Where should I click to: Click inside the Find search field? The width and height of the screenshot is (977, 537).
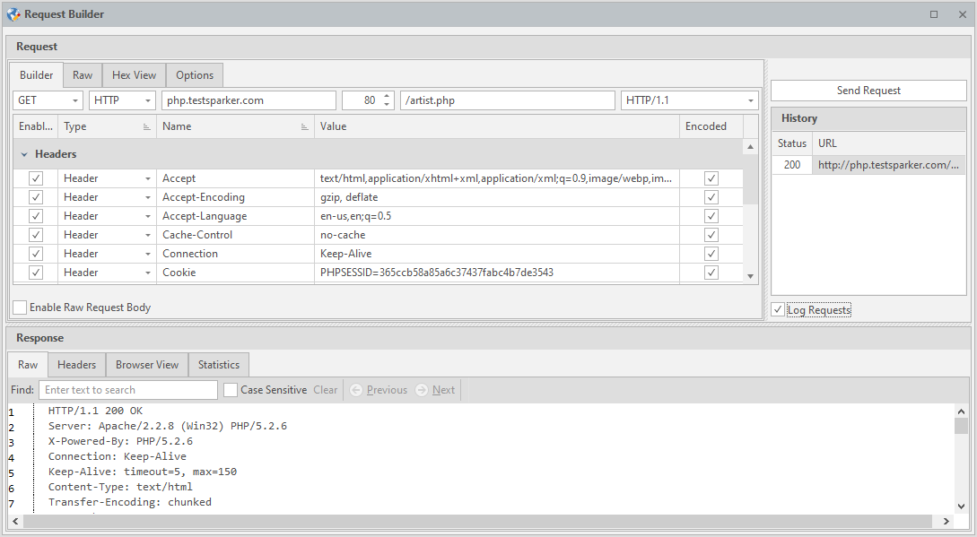[127, 389]
